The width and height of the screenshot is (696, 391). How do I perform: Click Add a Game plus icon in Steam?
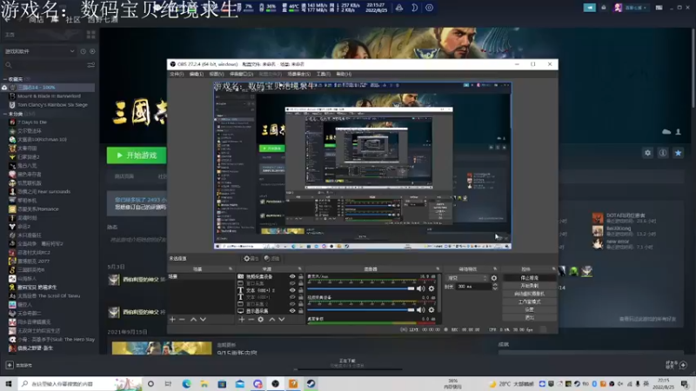(10, 365)
